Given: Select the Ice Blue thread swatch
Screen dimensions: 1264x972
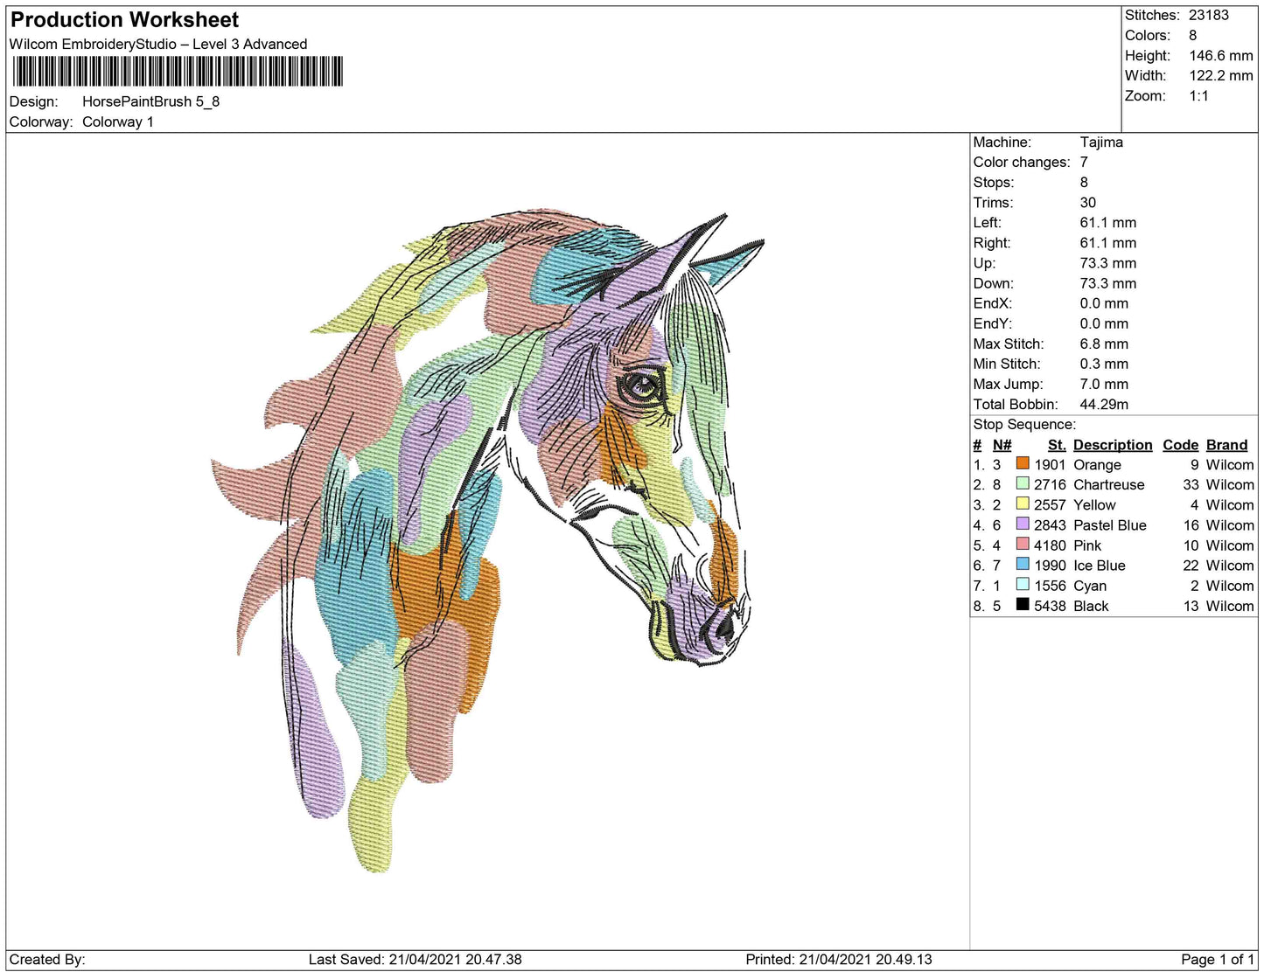Looking at the screenshot, I should pyautogui.click(x=1022, y=565).
